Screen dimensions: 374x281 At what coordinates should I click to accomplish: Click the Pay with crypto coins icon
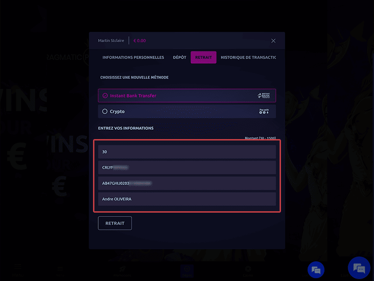pos(264,111)
